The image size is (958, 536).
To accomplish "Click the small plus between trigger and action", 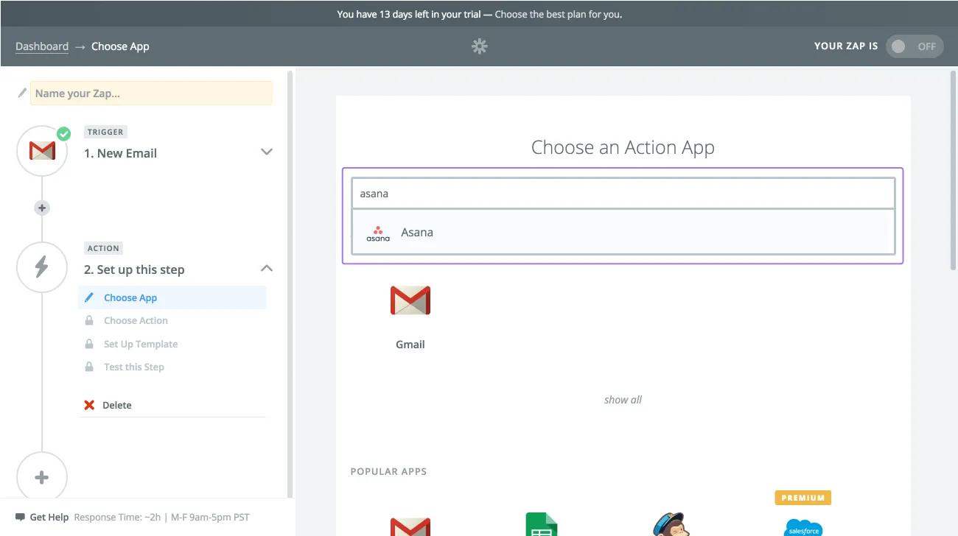I will click(x=42, y=208).
